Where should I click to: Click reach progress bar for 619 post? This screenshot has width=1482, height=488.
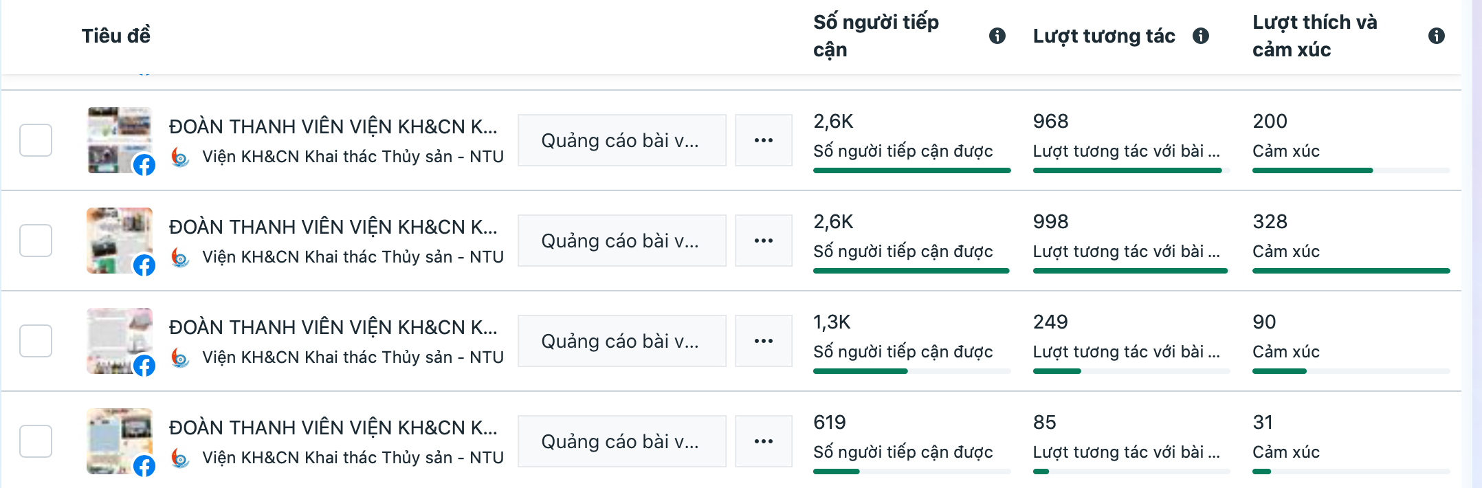tap(911, 472)
